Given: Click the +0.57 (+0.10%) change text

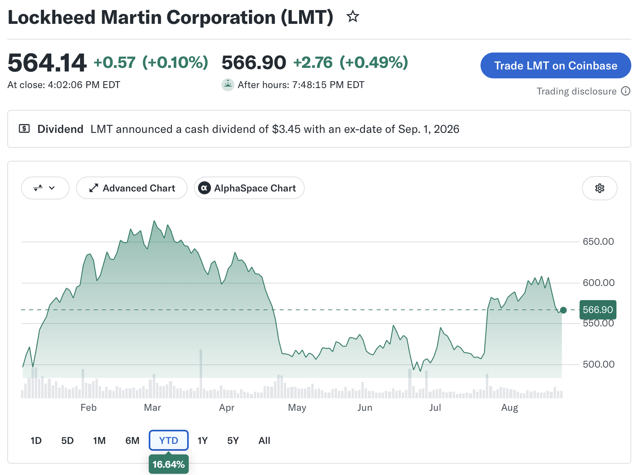Looking at the screenshot, I should click(151, 63).
